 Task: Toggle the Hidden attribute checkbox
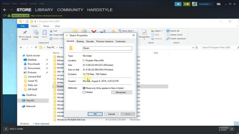point(84,92)
